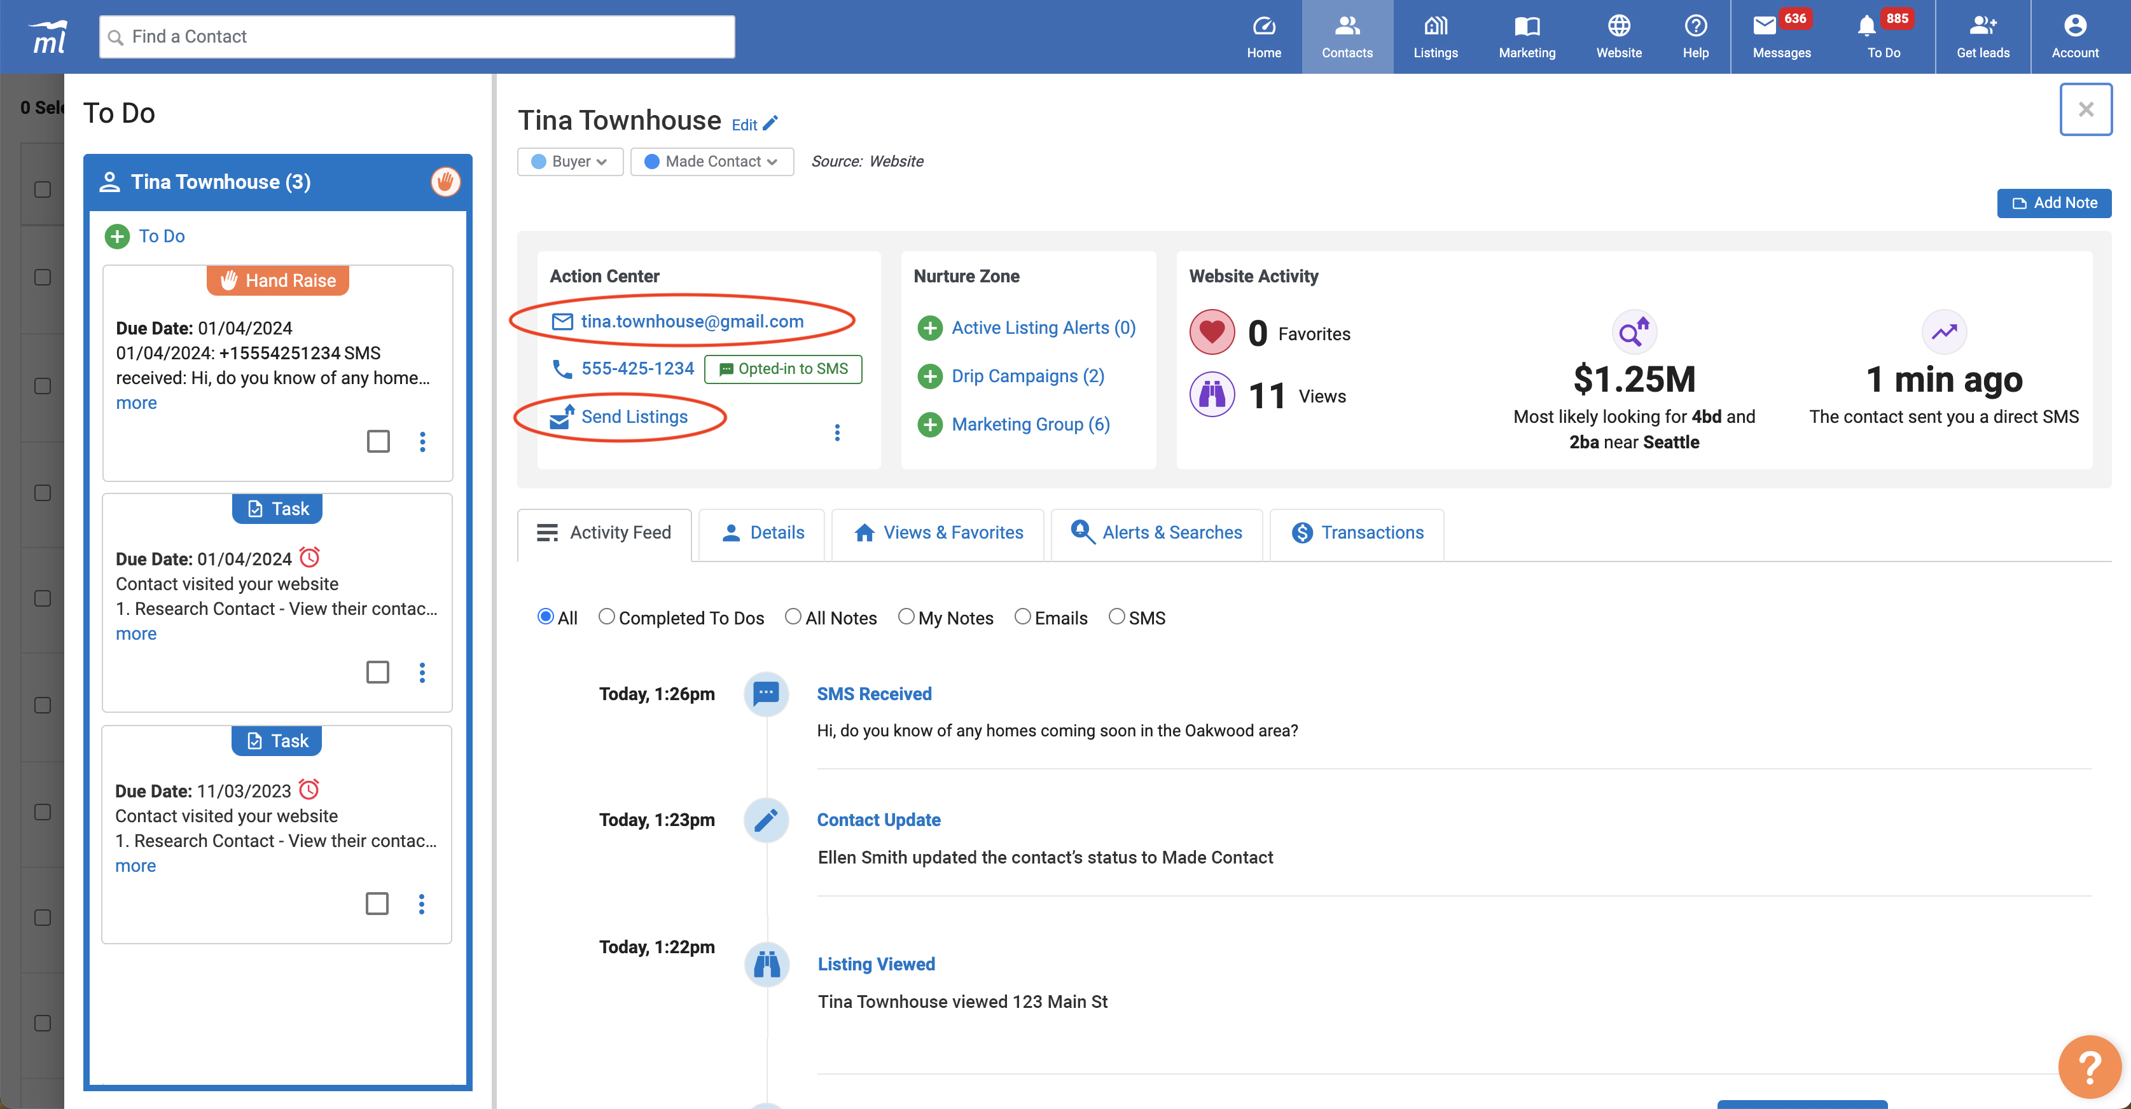Click the SMS Received chat bubble icon

(x=766, y=693)
